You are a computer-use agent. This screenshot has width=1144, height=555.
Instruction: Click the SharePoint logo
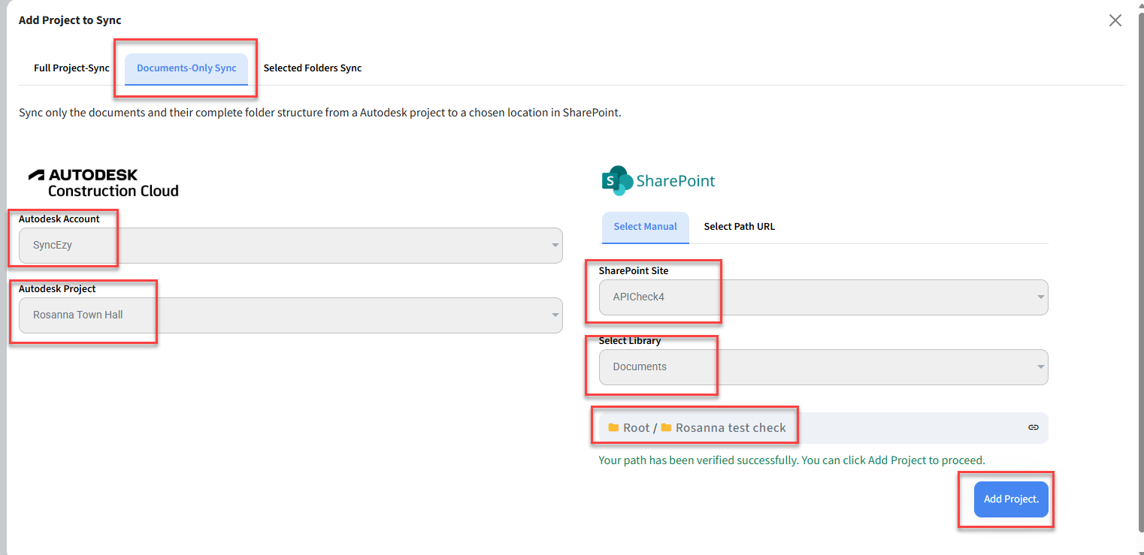tap(658, 181)
